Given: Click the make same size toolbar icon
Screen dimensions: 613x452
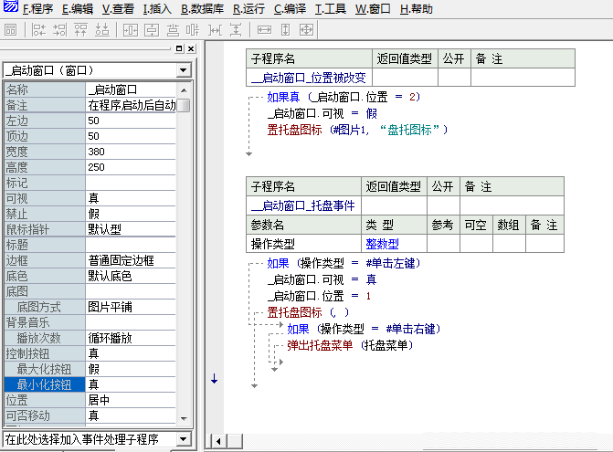Looking at the screenshot, I should tap(307, 30).
